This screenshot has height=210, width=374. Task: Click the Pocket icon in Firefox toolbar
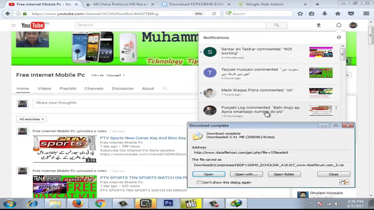tap(351, 14)
